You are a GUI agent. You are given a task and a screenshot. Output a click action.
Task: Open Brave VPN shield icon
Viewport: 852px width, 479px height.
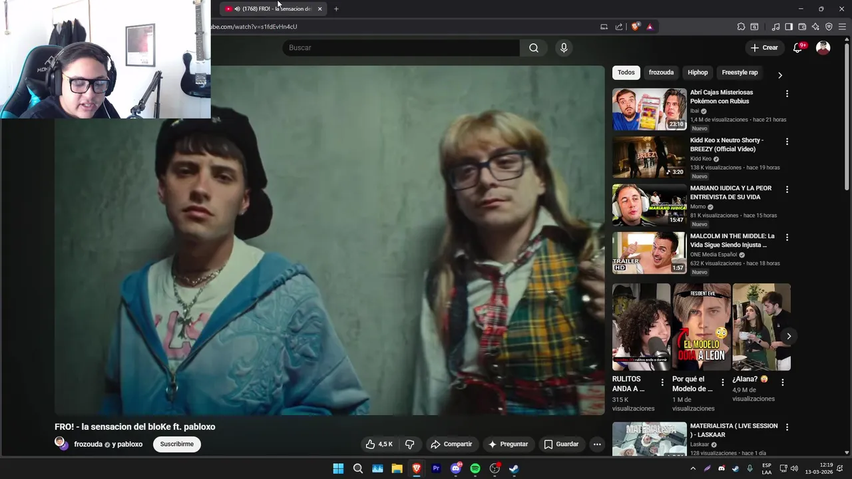pos(829,27)
